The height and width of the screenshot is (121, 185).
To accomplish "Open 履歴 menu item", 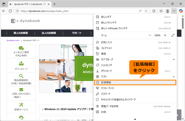I will (x=135, y=54).
